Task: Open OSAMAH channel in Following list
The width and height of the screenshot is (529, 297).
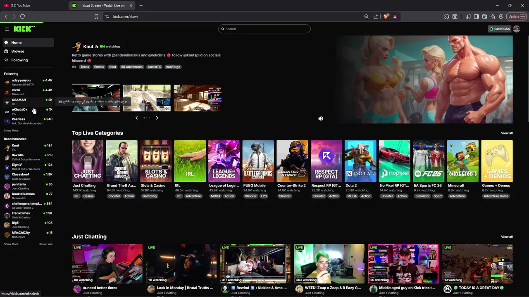Action: 28,101
